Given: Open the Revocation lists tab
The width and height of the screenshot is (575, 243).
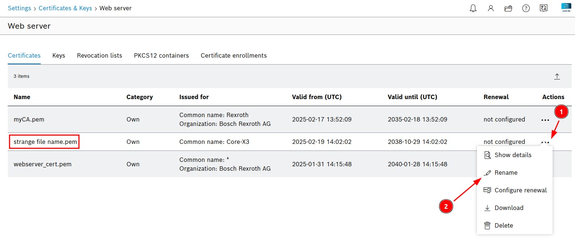Looking at the screenshot, I should click(x=100, y=55).
